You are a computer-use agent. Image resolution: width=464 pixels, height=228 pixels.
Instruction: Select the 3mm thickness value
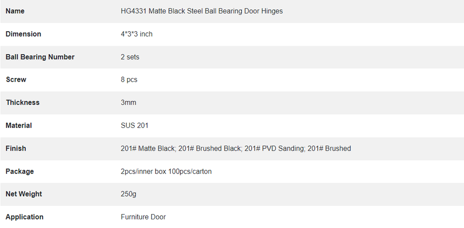(128, 103)
